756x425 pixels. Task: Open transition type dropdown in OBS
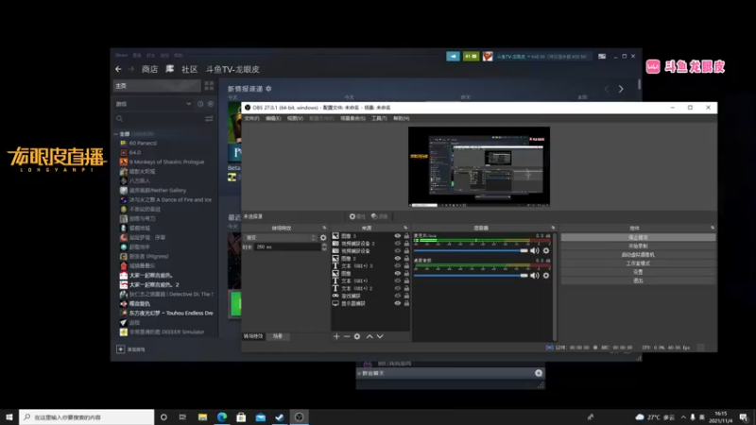(x=281, y=238)
